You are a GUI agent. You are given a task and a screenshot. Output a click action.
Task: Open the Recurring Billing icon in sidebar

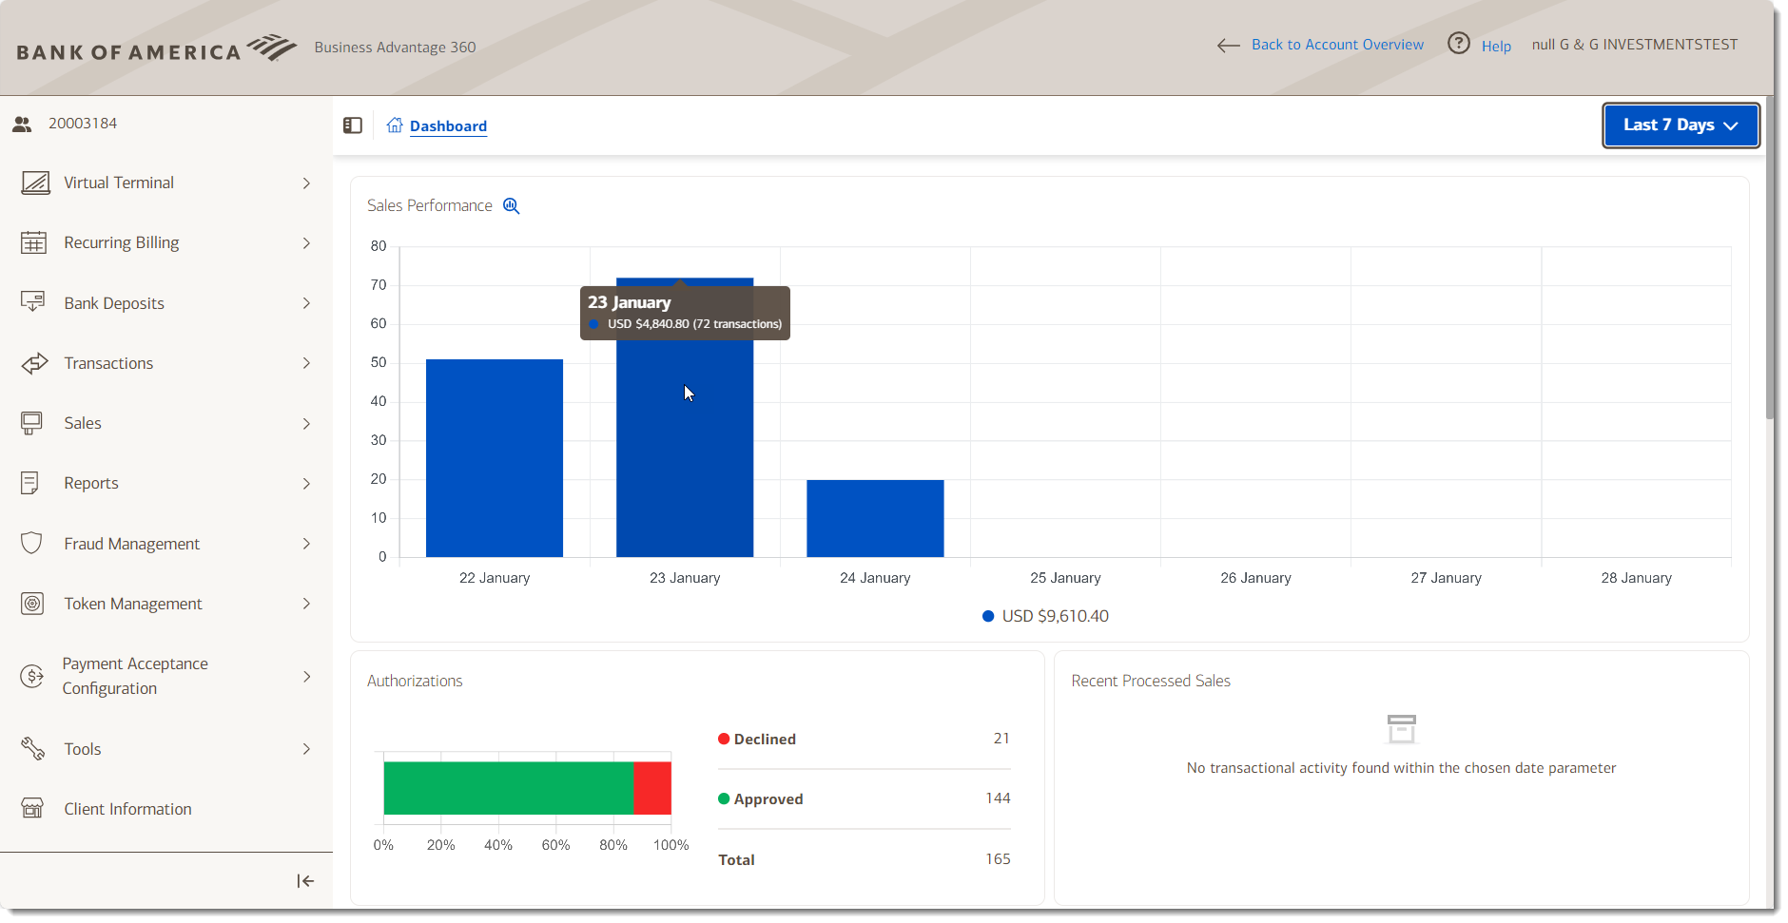pyautogui.click(x=34, y=242)
